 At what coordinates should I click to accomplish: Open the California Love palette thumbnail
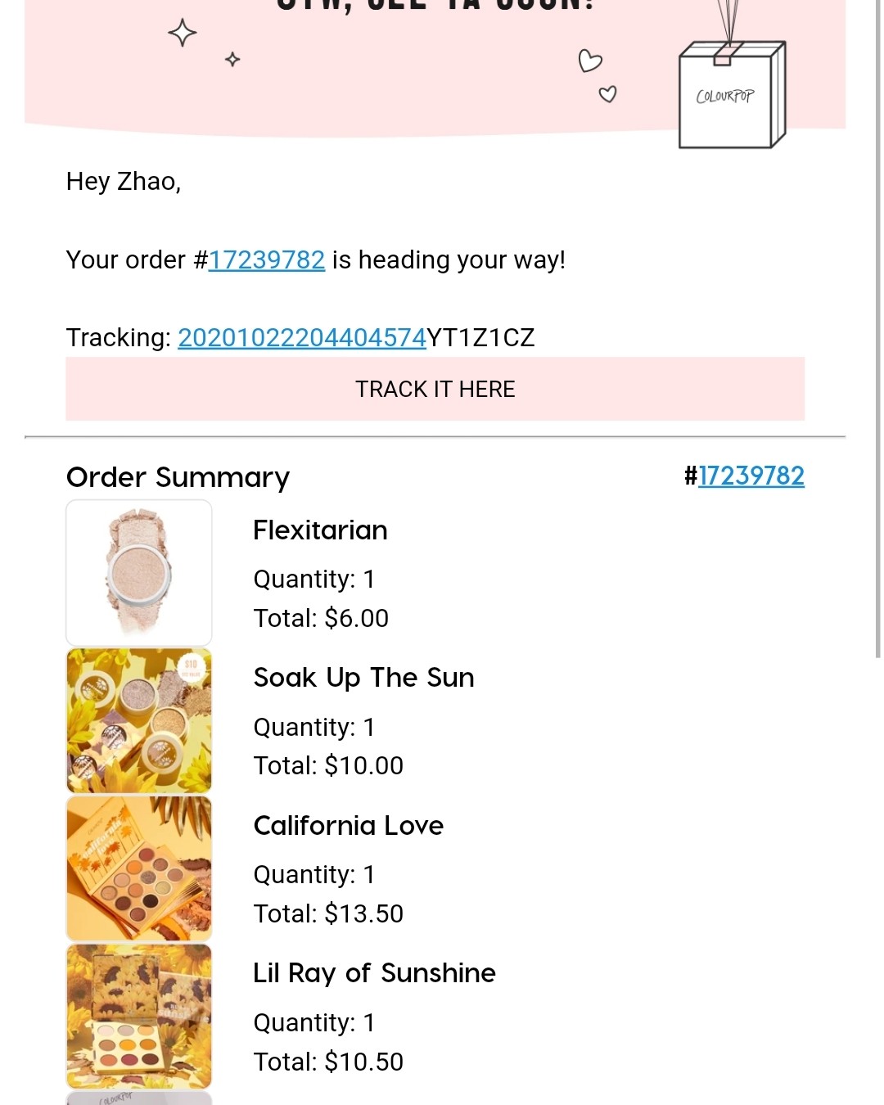point(139,868)
